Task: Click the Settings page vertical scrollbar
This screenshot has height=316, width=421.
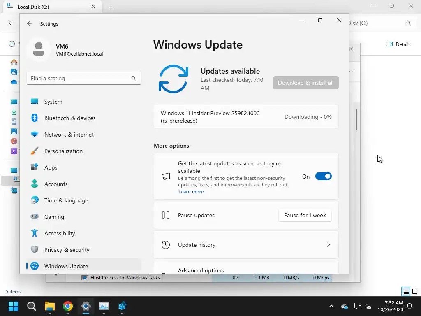Action: tap(357, 120)
